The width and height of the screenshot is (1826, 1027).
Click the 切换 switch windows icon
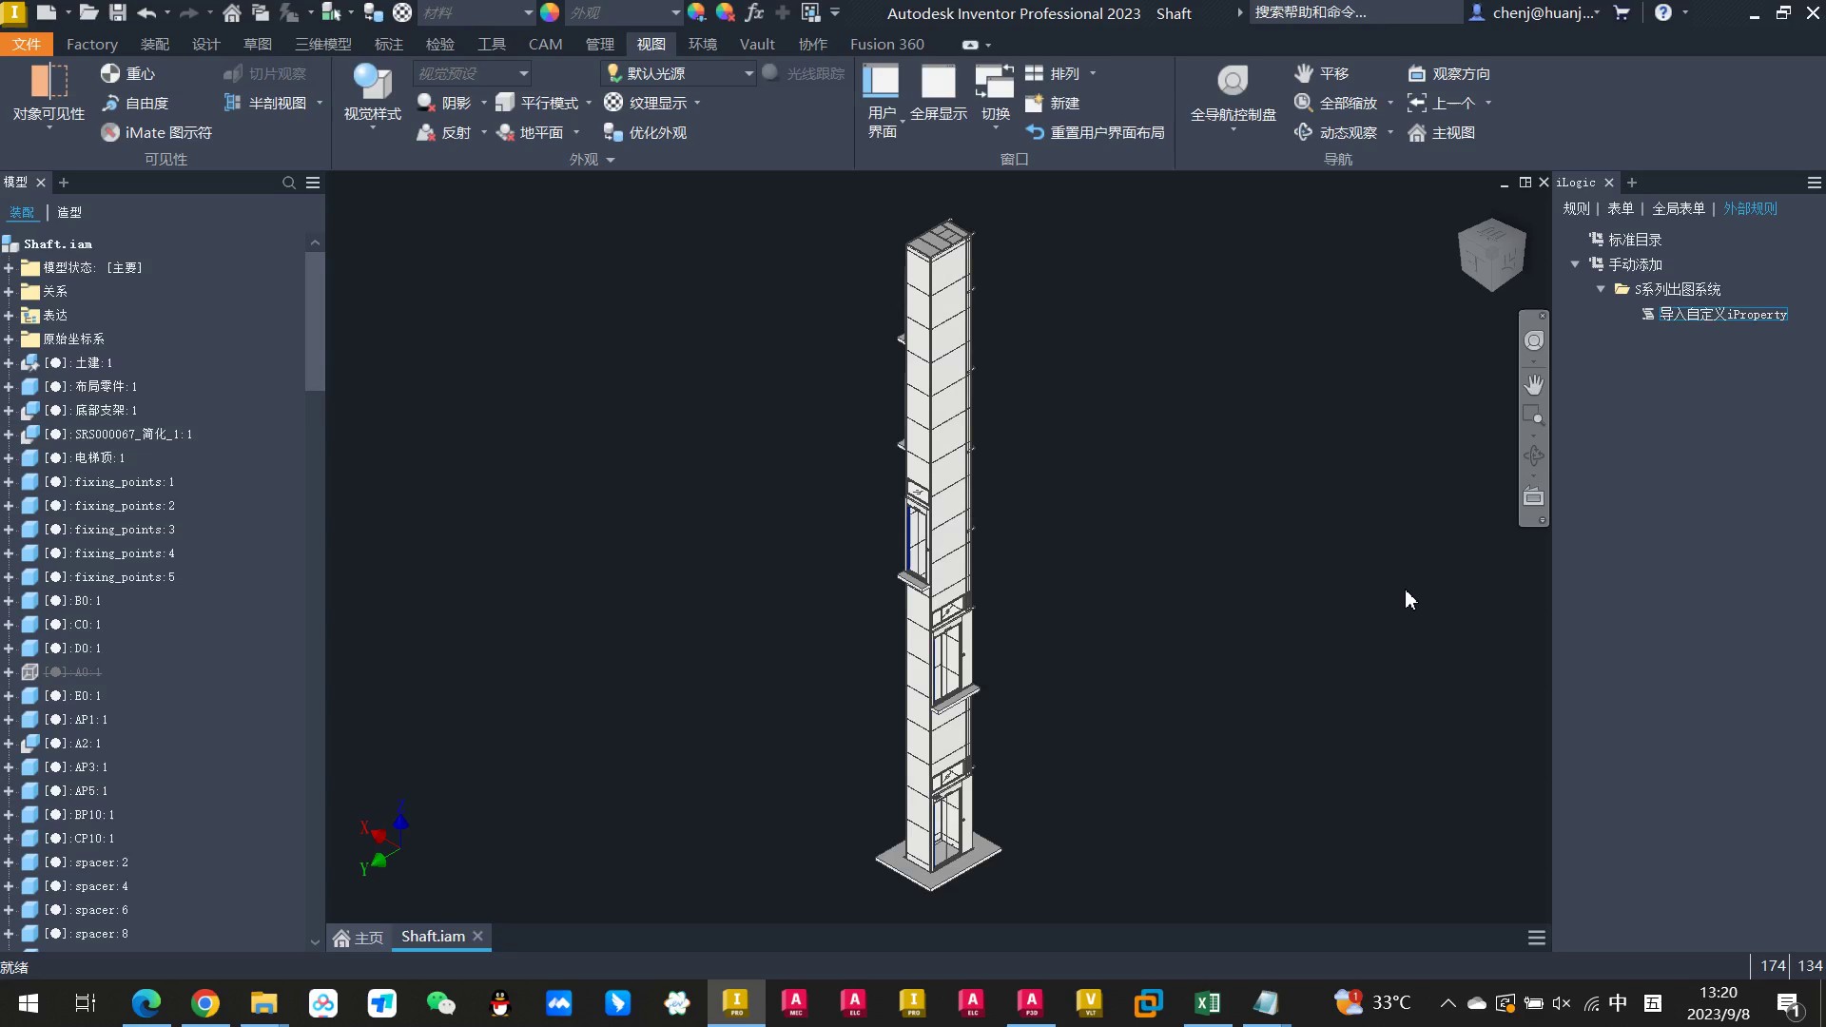995,82
